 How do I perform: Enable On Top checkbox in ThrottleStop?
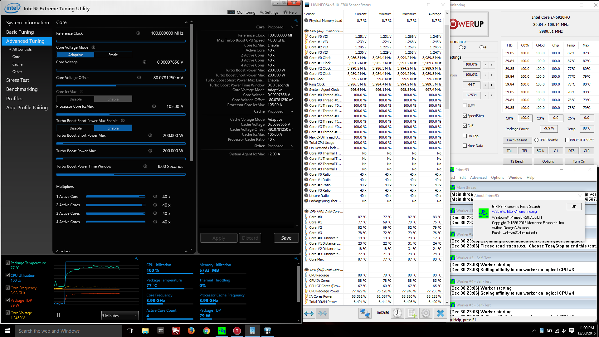[x=465, y=136]
